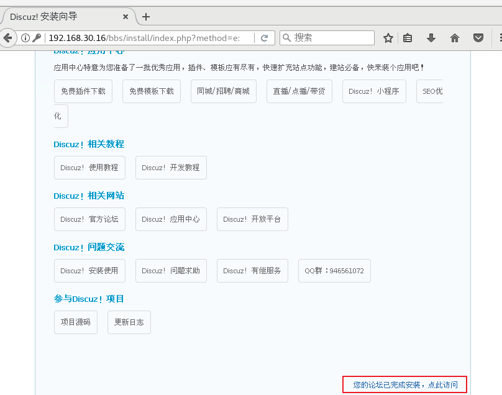The image size is (502, 395).
Task: Bookmark this page with the star icon
Action: pos(388,38)
